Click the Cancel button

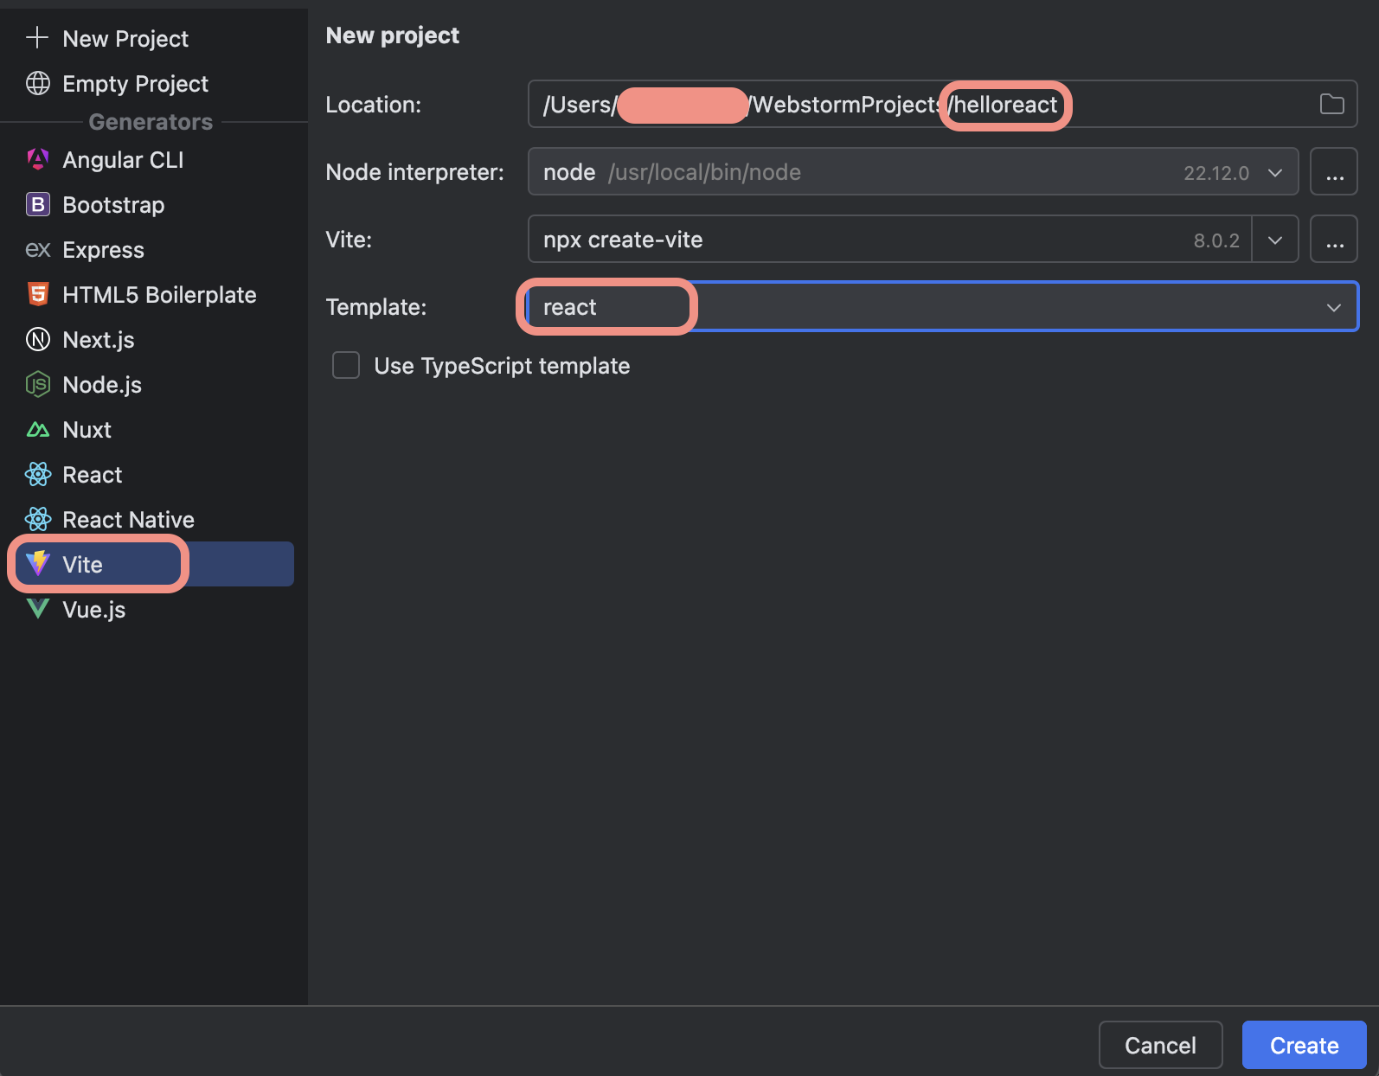click(x=1160, y=1045)
